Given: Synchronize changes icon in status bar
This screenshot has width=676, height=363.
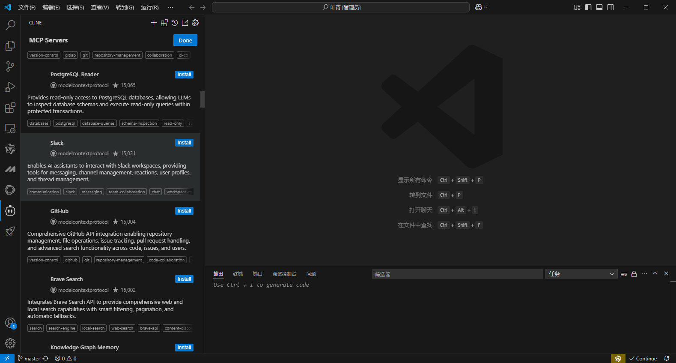Looking at the screenshot, I should click(46, 358).
